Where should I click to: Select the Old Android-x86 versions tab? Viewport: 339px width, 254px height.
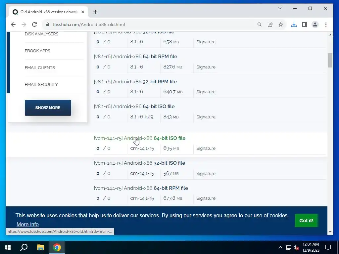[48, 12]
